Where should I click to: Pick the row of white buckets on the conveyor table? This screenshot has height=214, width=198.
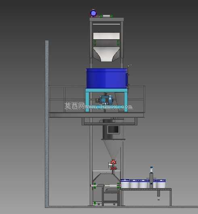pos(143,183)
